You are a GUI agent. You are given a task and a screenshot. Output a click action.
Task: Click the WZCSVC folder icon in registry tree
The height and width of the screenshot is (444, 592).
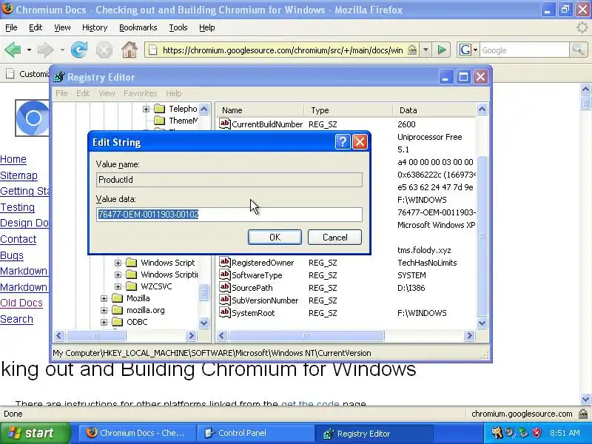[132, 286]
